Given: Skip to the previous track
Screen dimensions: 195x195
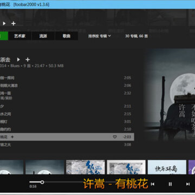Looking at the screenshot, I should [x=153, y=184].
